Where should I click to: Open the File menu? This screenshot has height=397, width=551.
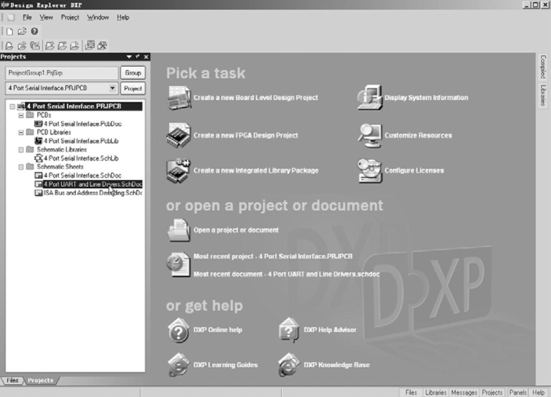click(x=27, y=17)
